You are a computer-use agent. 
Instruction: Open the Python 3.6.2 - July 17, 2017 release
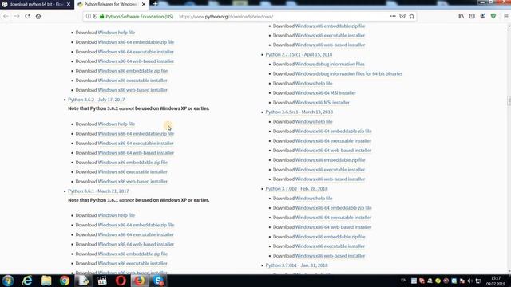pos(96,100)
